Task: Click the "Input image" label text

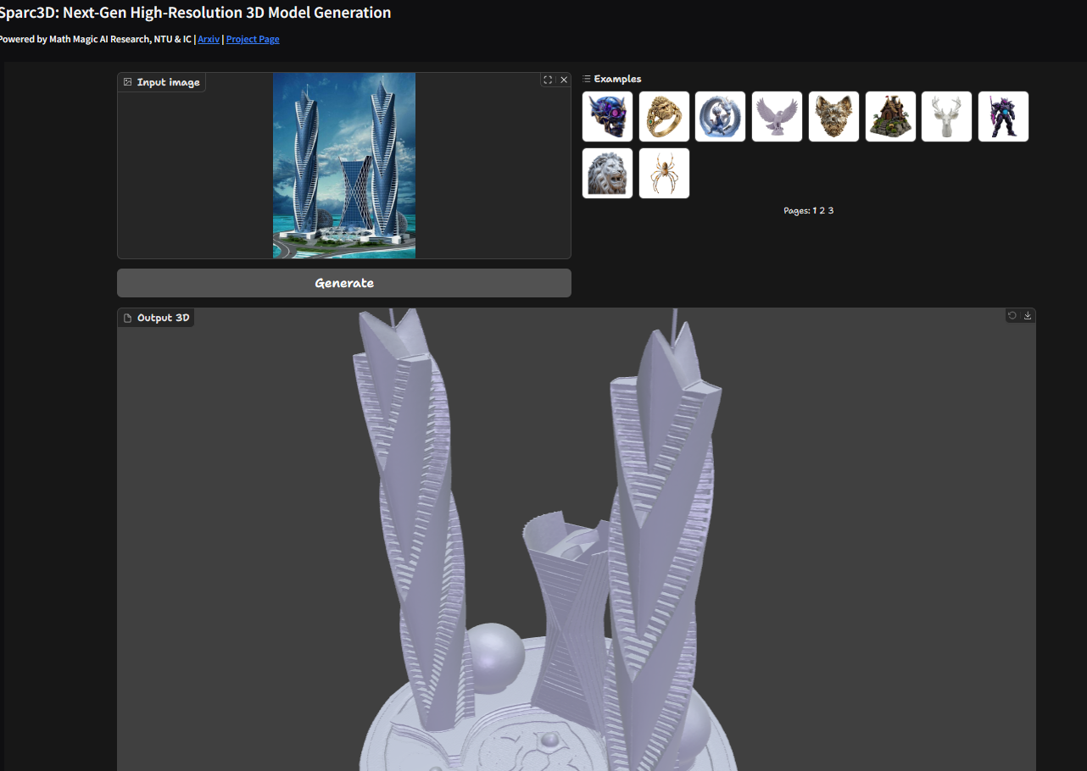Action: pos(169,82)
